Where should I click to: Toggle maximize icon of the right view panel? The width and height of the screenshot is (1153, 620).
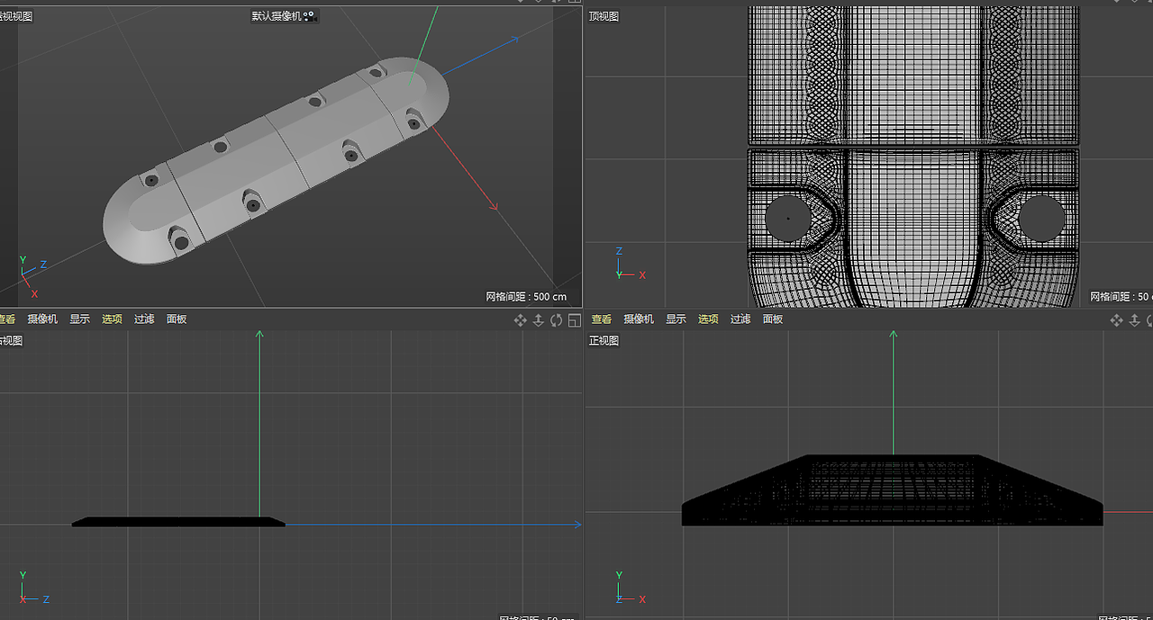pyautogui.click(x=574, y=320)
